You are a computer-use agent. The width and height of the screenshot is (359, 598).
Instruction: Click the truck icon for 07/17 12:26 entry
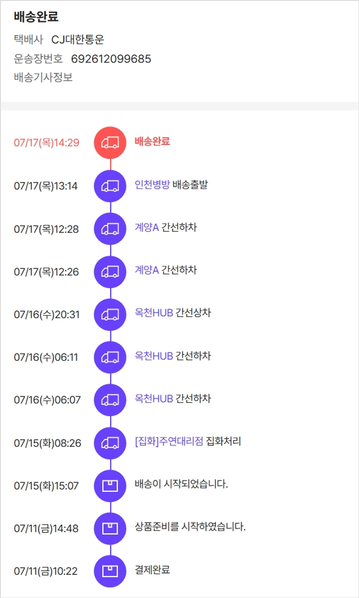coord(110,272)
